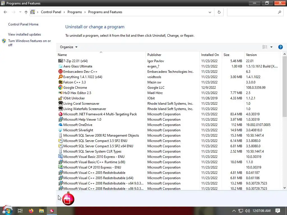The height and width of the screenshot is (215, 287).
Task: Click the scrollbar up arrow
Action: 284,54
